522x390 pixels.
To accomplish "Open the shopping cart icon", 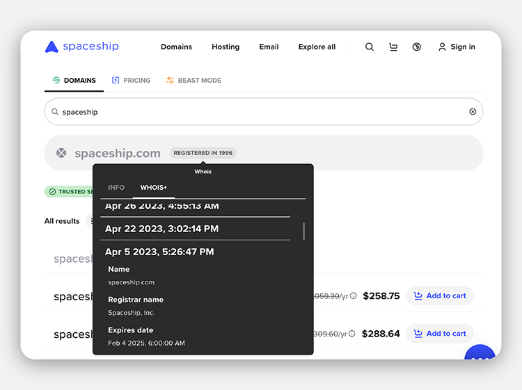I will click(393, 47).
